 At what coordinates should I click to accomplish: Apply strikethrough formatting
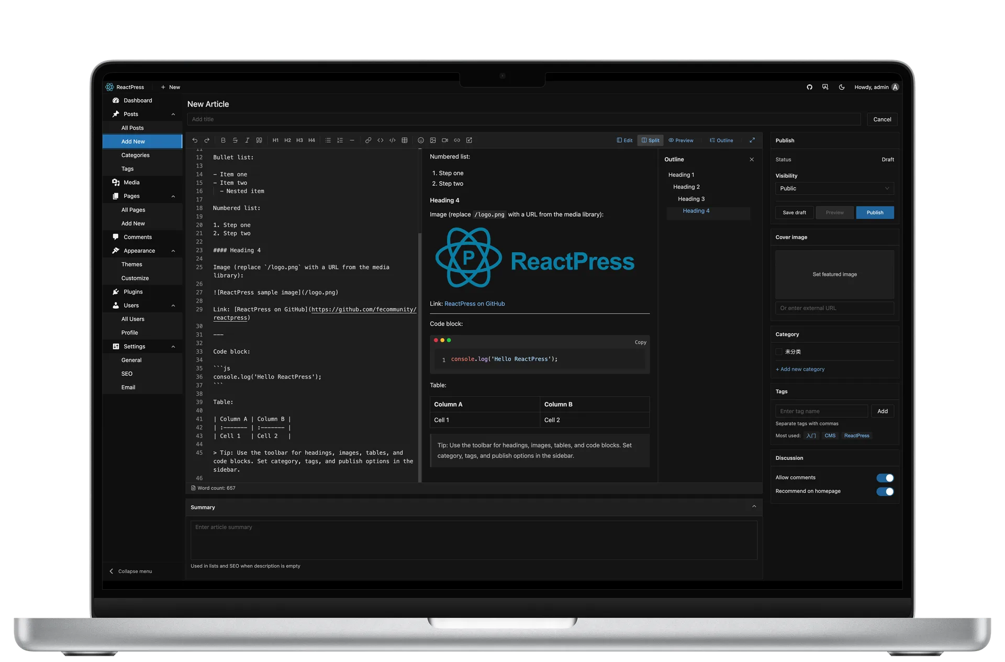tap(235, 140)
